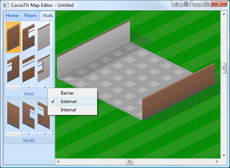
Task: Click the vertical scrollbar down arrow
Action: [x=224, y=156]
